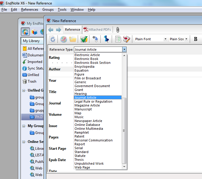Choose Electronic Book Section type
The width and height of the screenshot is (202, 179).
[98, 63]
